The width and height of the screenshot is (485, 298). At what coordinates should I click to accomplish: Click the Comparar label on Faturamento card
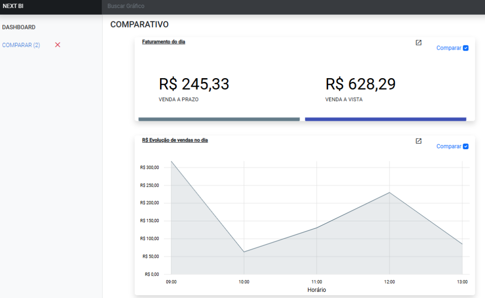(x=449, y=48)
